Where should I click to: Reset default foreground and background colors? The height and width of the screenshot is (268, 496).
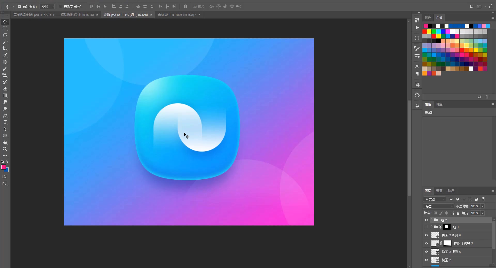[x=2, y=162]
